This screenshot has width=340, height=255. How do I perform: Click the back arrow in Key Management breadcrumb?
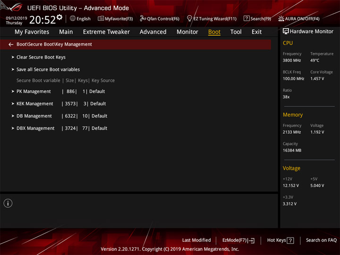click(10, 44)
